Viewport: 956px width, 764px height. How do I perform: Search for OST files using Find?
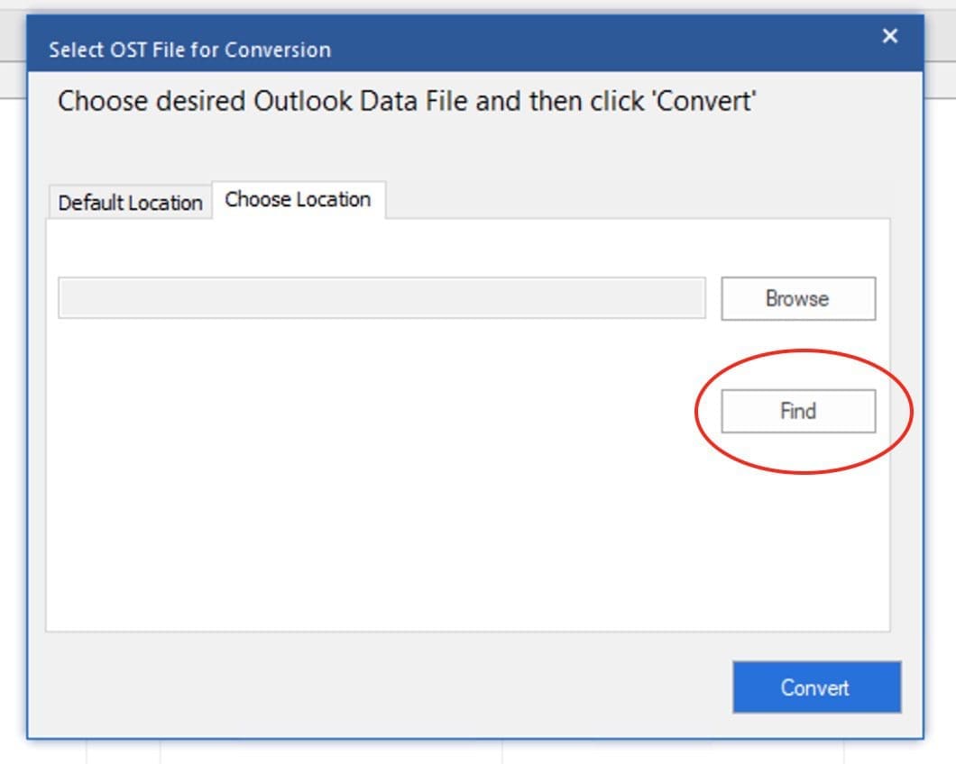[x=798, y=411]
